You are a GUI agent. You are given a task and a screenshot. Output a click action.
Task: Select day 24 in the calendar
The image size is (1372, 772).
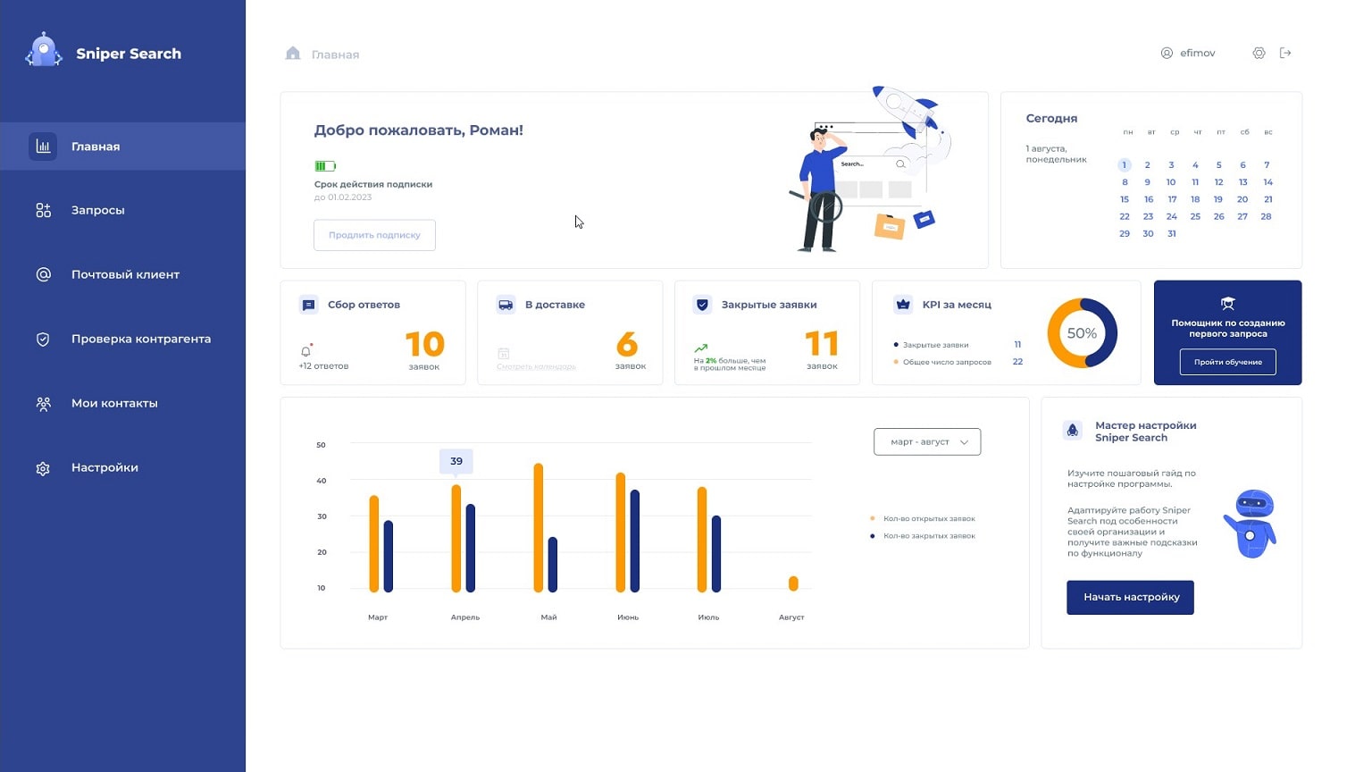pos(1172,216)
